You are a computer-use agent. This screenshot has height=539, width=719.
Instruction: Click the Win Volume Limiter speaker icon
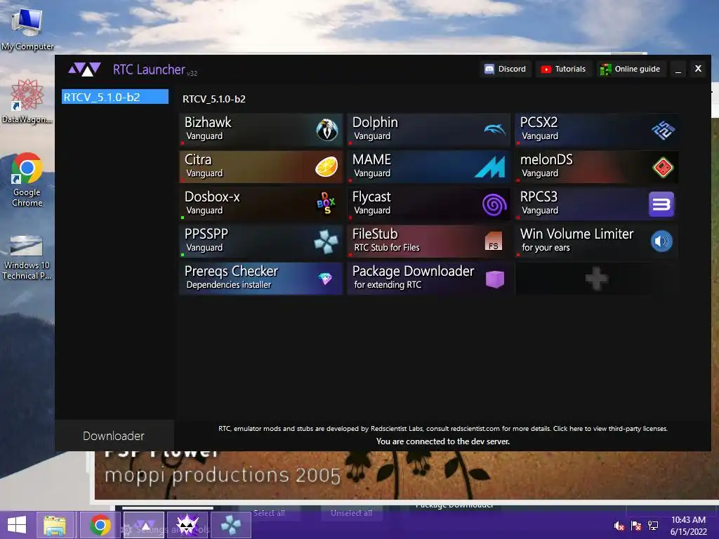click(x=661, y=241)
